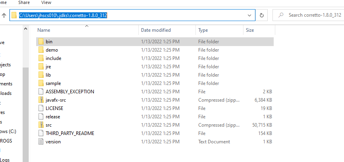Open the View ribbon tab

(46, 3)
